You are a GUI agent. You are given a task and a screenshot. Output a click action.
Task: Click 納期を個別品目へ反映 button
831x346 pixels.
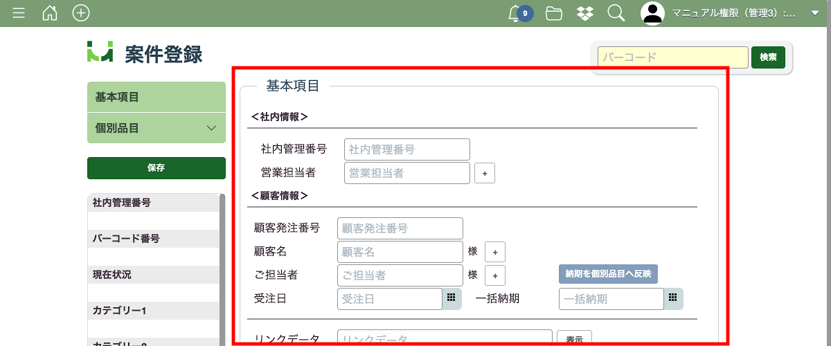click(x=608, y=274)
